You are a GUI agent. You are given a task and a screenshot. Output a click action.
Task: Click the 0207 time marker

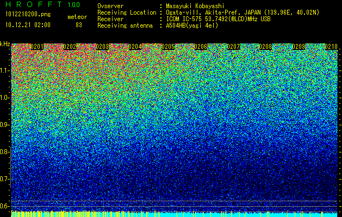tap(233, 47)
